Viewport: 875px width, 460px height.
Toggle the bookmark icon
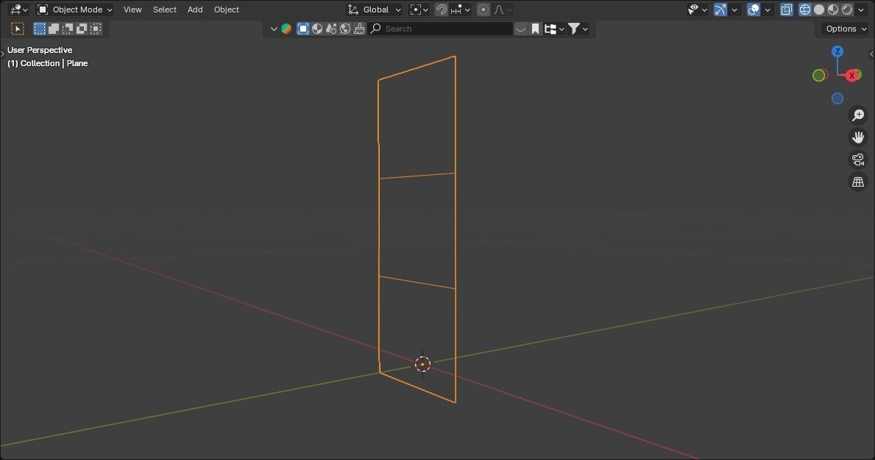[x=535, y=29]
